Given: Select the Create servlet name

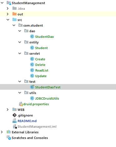Looking at the screenshot, I should (40, 59).
